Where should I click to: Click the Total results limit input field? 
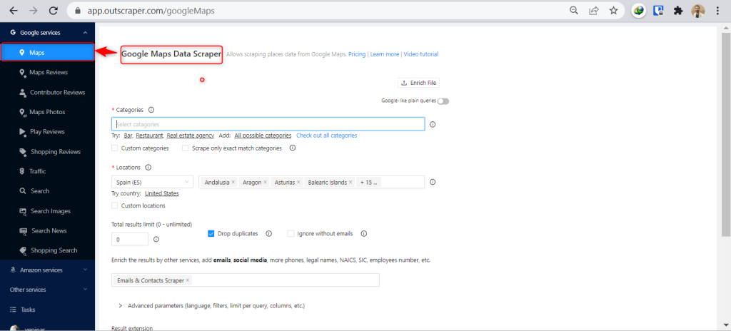pyautogui.click(x=129, y=240)
